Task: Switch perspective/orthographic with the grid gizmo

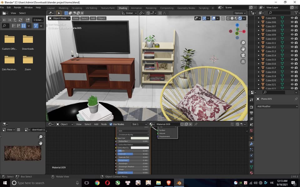Action: [243, 62]
